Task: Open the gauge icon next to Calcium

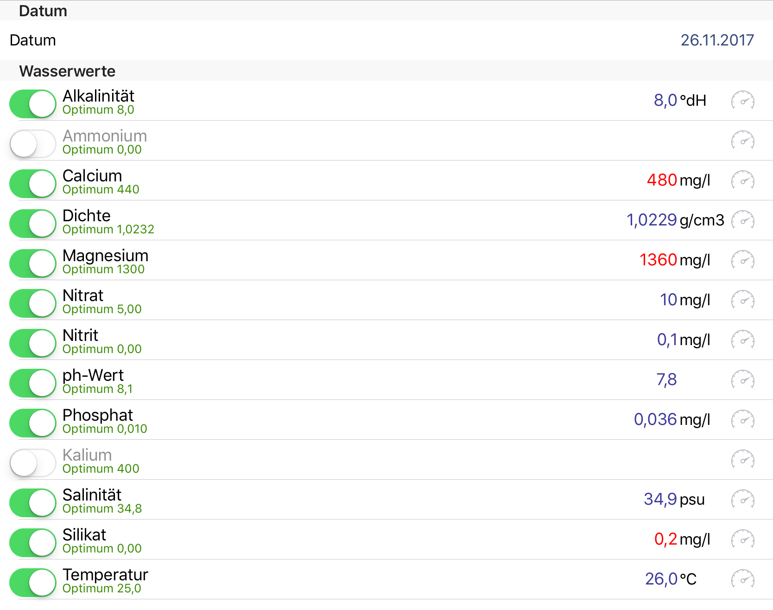Action: pos(742,180)
